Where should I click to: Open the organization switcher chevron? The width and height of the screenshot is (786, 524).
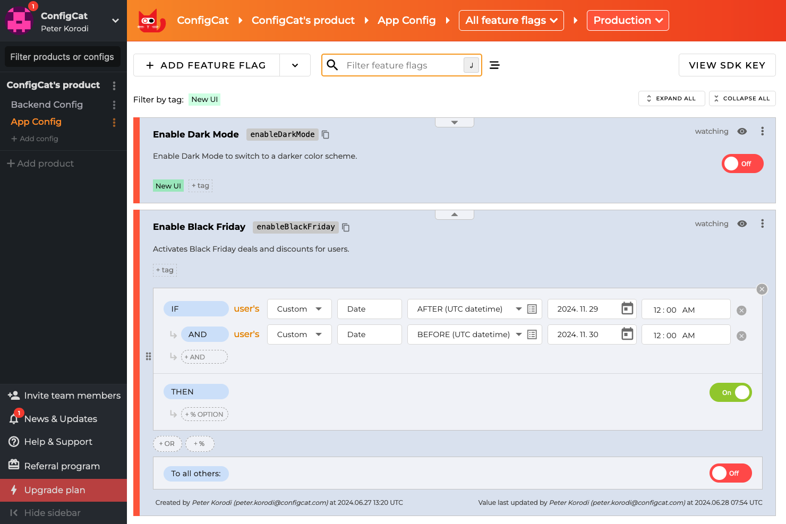tap(115, 21)
